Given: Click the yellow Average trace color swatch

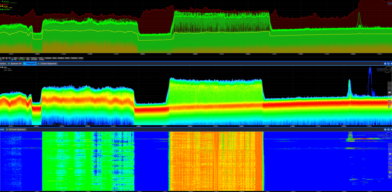Looking at the screenshot, I should [3, 6].
